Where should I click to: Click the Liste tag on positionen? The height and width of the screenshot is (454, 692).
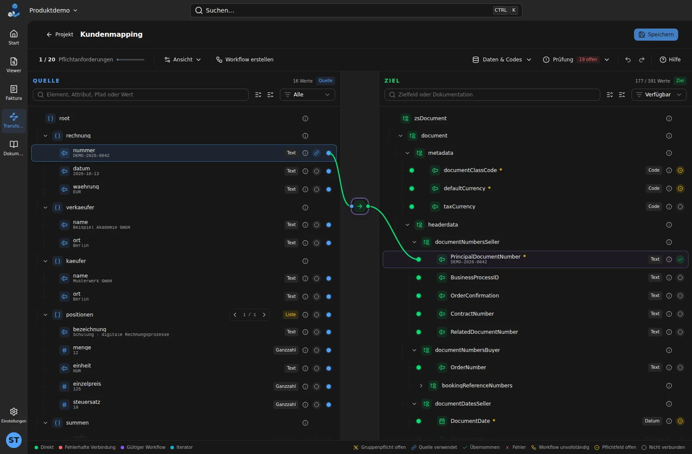click(x=291, y=315)
